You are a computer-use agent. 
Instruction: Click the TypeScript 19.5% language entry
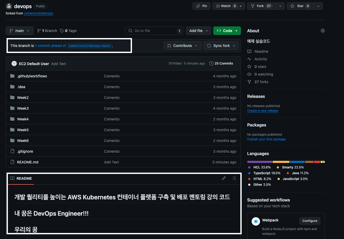[264, 173]
